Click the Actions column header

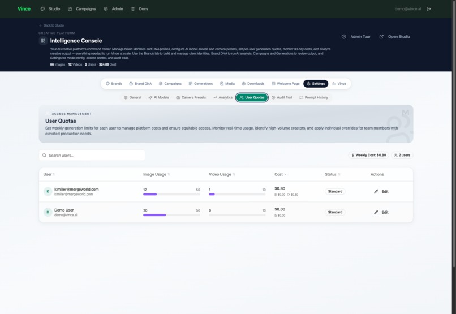click(x=377, y=174)
